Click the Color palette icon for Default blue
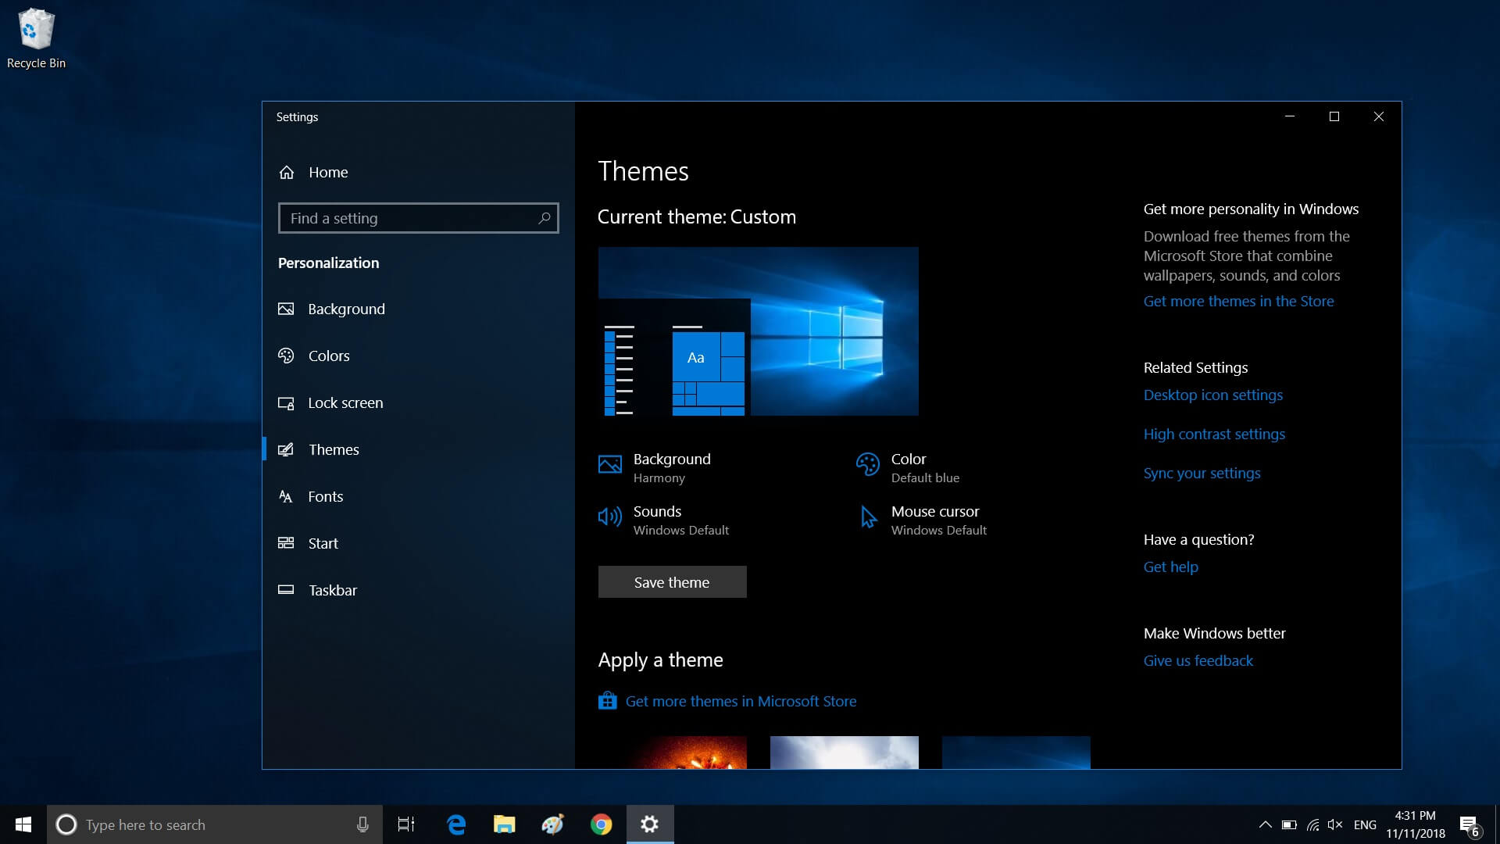 pos(867,464)
